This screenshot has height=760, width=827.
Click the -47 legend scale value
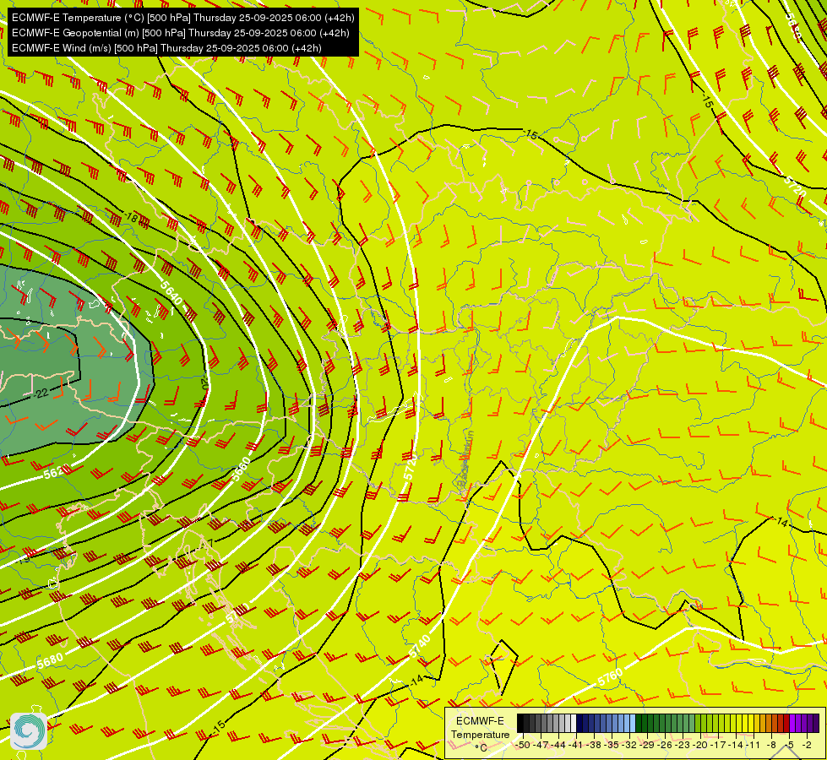coord(541,745)
